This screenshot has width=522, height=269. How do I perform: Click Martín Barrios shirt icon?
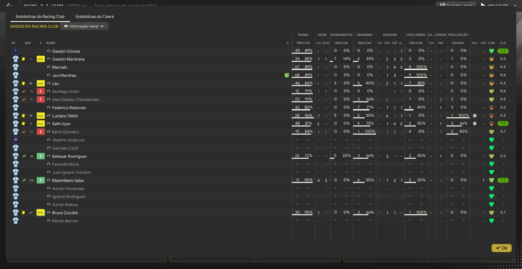pos(15,221)
